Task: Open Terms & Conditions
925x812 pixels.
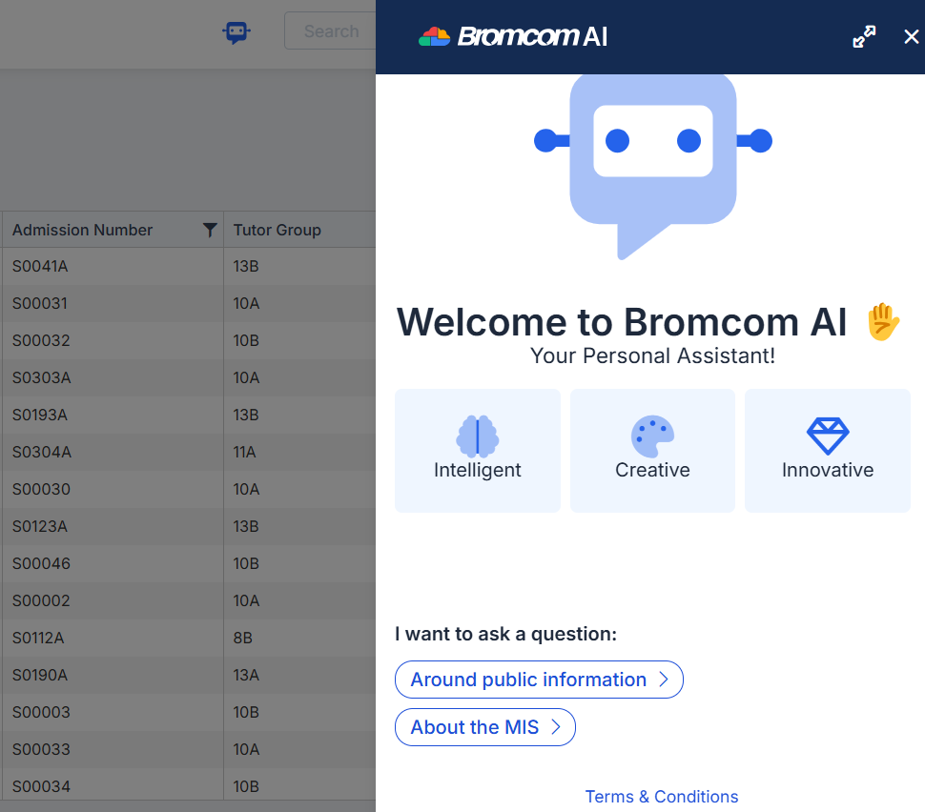Action: pos(661,797)
